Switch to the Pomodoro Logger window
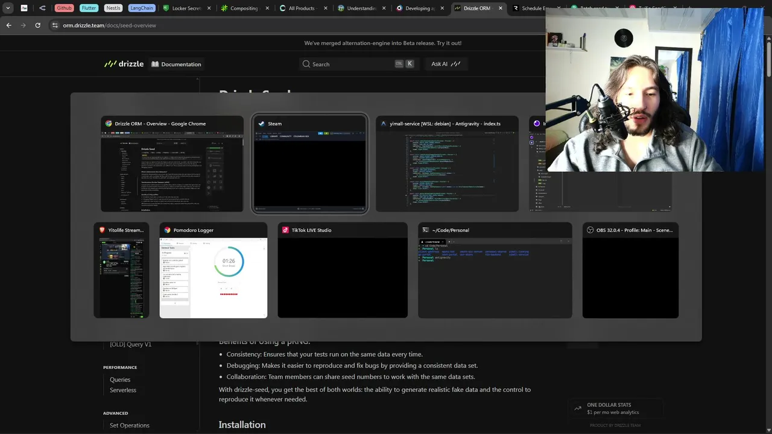Viewport: 772px width, 434px height. click(x=214, y=270)
